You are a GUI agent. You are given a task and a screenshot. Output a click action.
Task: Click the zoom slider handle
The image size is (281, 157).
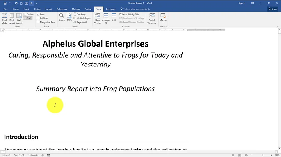(x=263, y=155)
